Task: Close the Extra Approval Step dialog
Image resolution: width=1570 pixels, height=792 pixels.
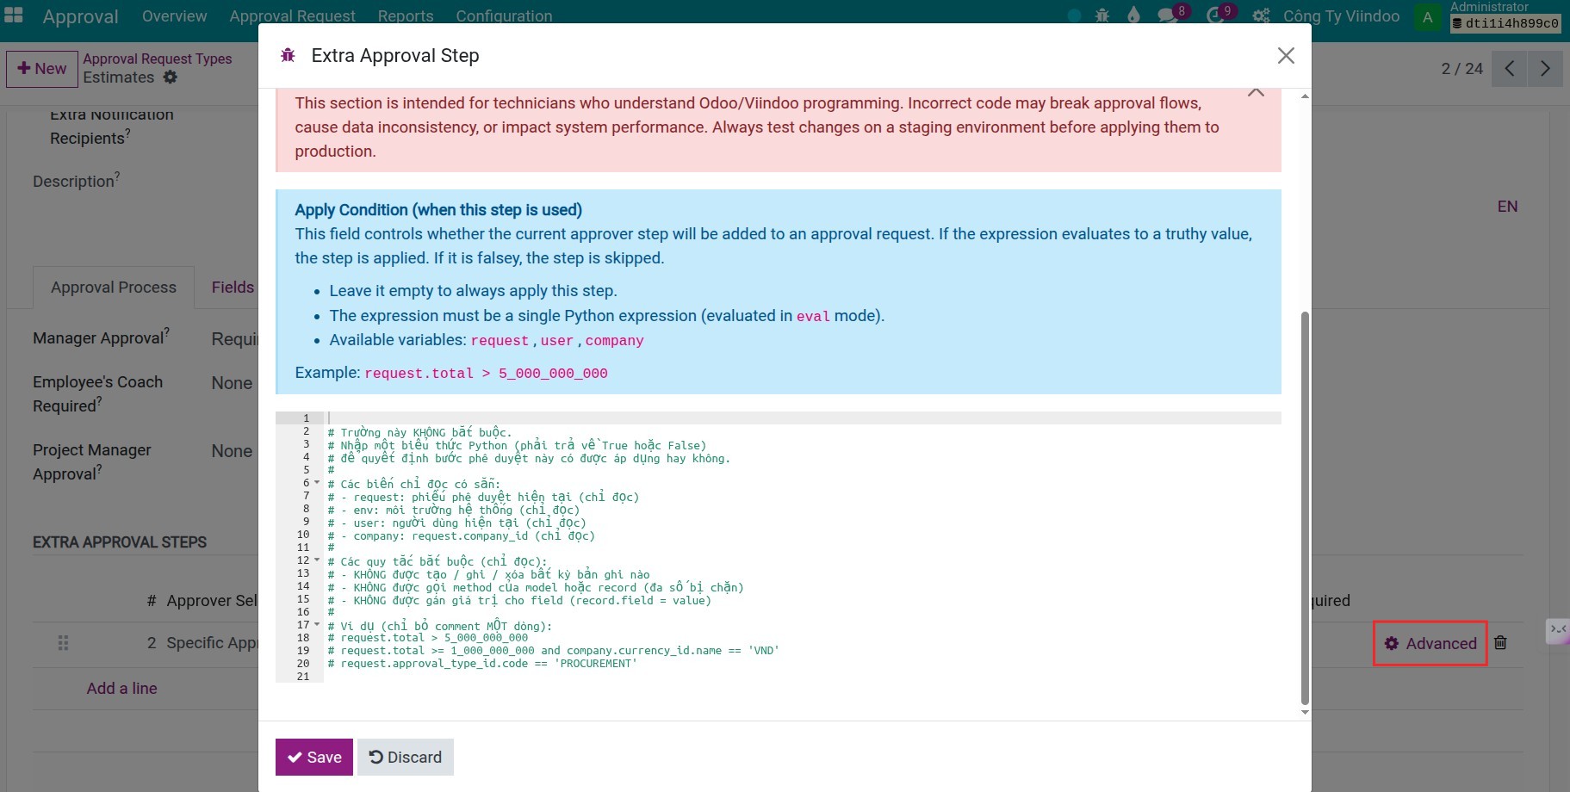Action: 1286,56
